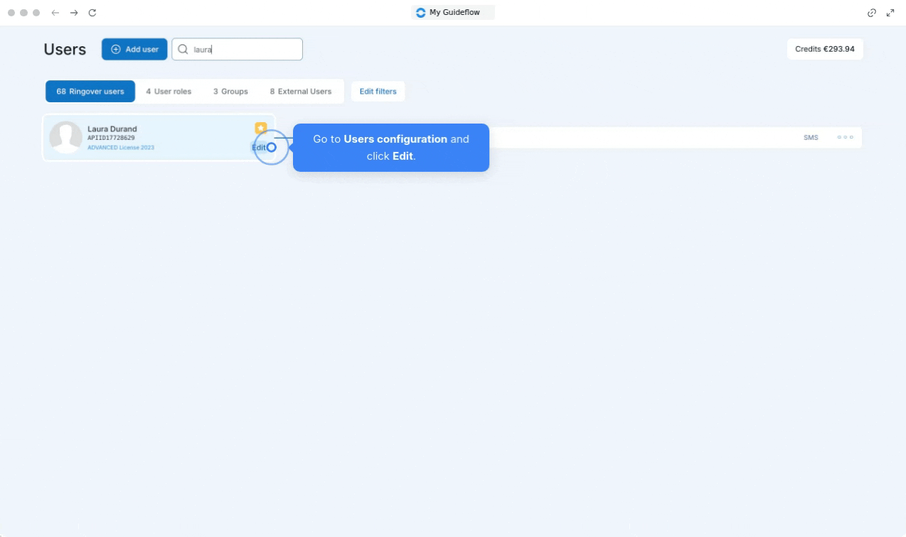
Task: Click the ADVANCED License 2023 link
Action: 121,148
